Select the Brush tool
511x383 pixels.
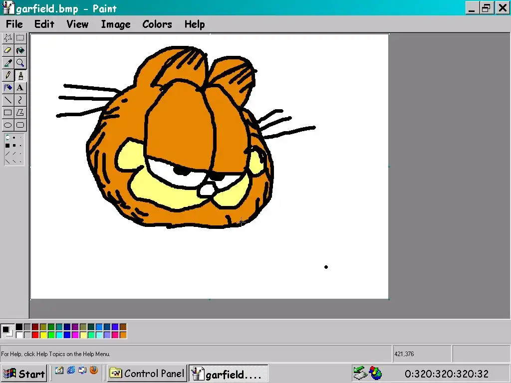point(20,75)
